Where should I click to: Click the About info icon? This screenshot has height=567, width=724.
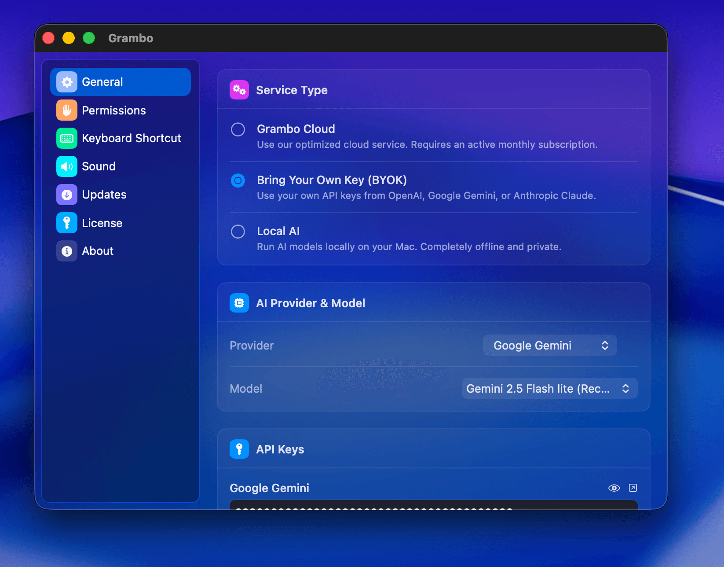tap(67, 251)
